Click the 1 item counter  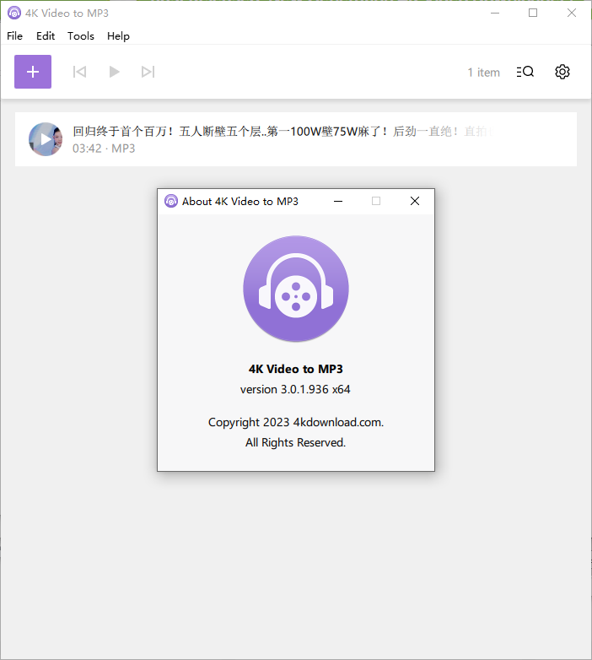tap(483, 73)
